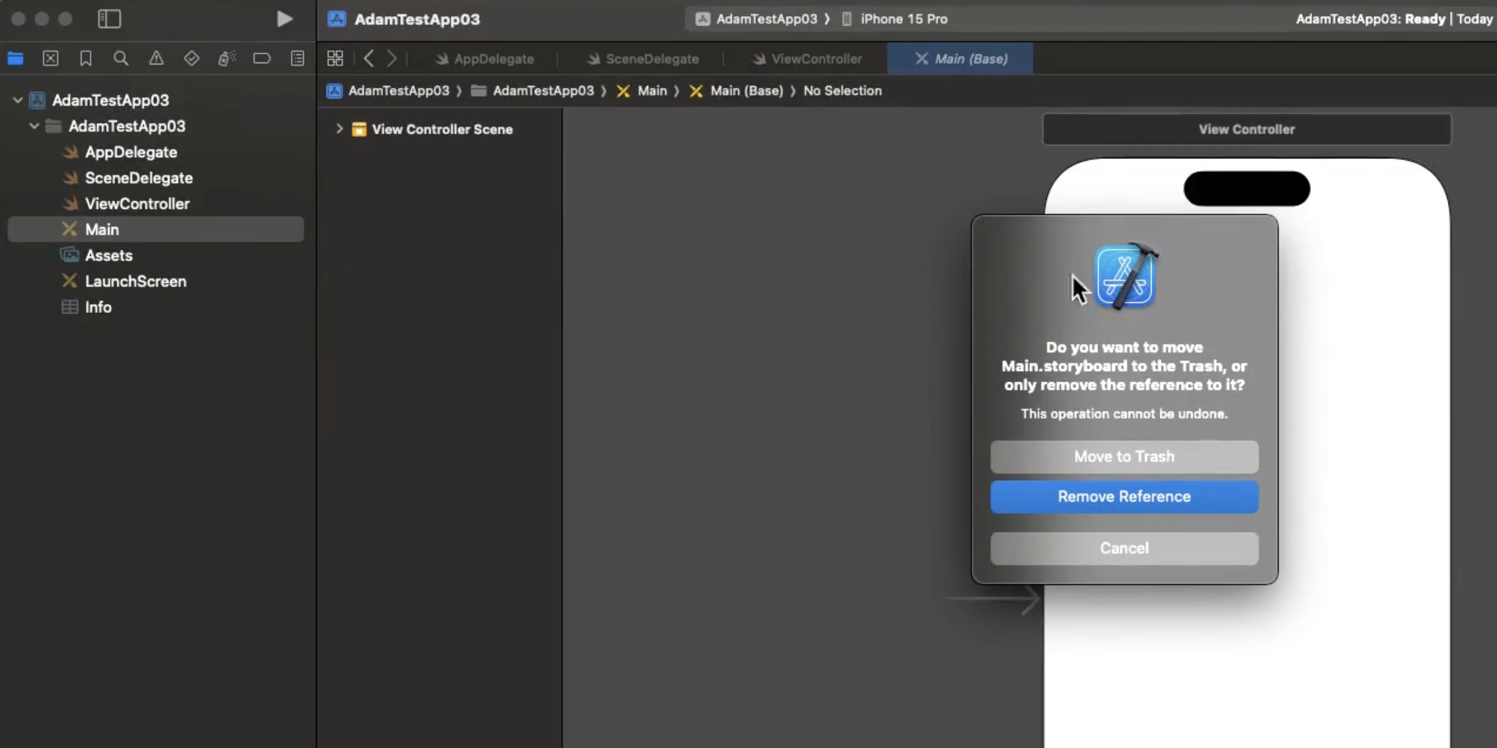
Task: Click the Remove Reference button
Action: pos(1124,497)
